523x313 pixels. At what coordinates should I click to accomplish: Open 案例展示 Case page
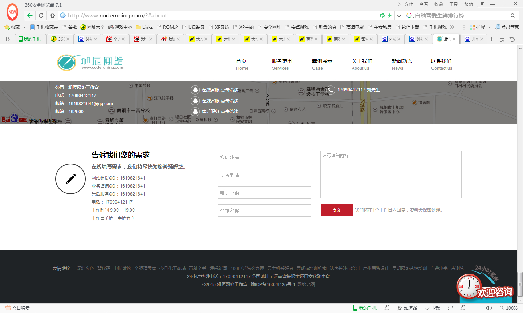click(x=322, y=64)
